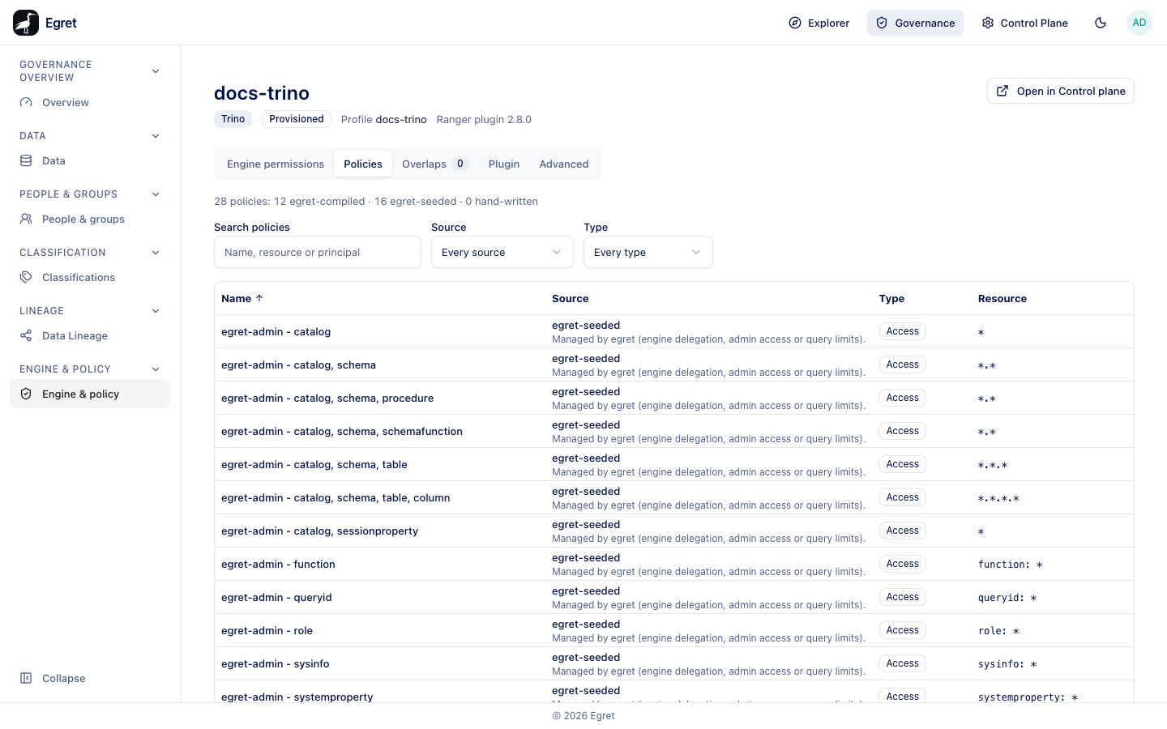Collapse the Governance Overview section

156,71
